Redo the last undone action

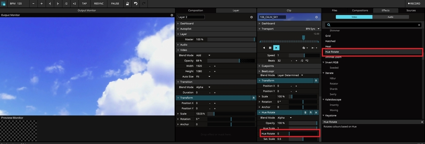[x=143, y=3]
